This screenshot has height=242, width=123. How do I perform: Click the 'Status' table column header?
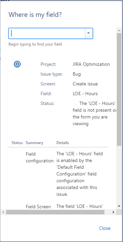[17, 143]
